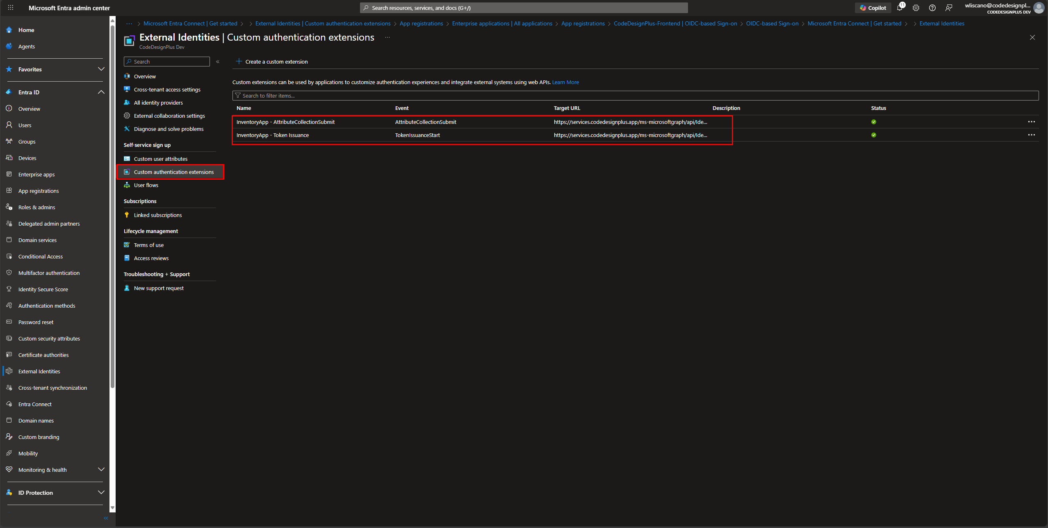This screenshot has height=528, width=1048.
Task: Open more options for Token Issuance row
Action: coord(1032,135)
